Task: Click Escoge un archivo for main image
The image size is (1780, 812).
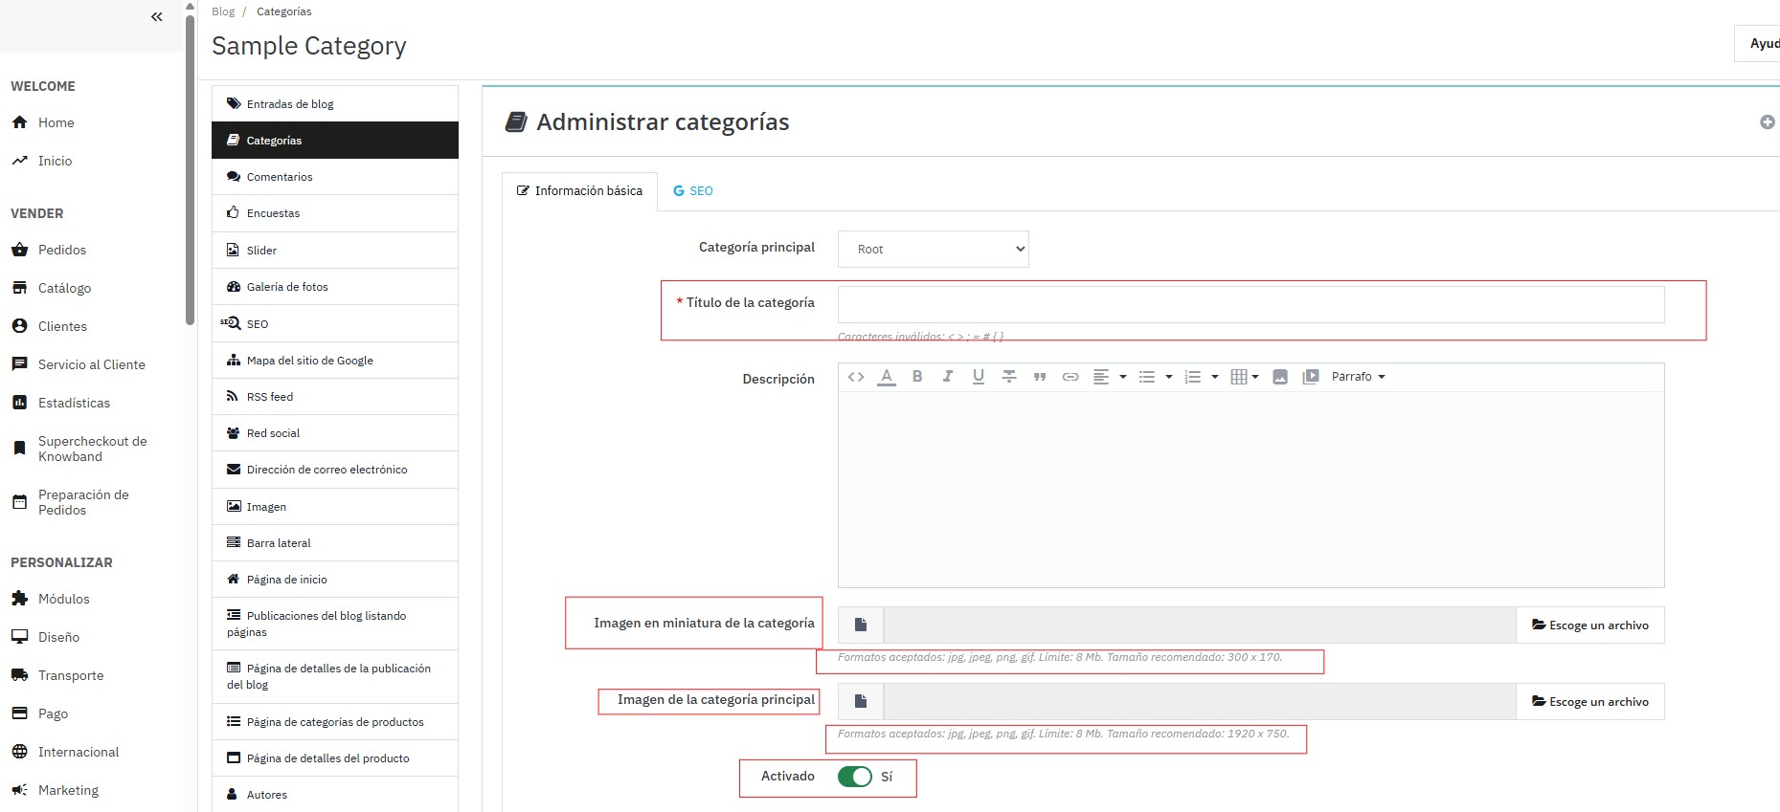Action: tap(1590, 701)
